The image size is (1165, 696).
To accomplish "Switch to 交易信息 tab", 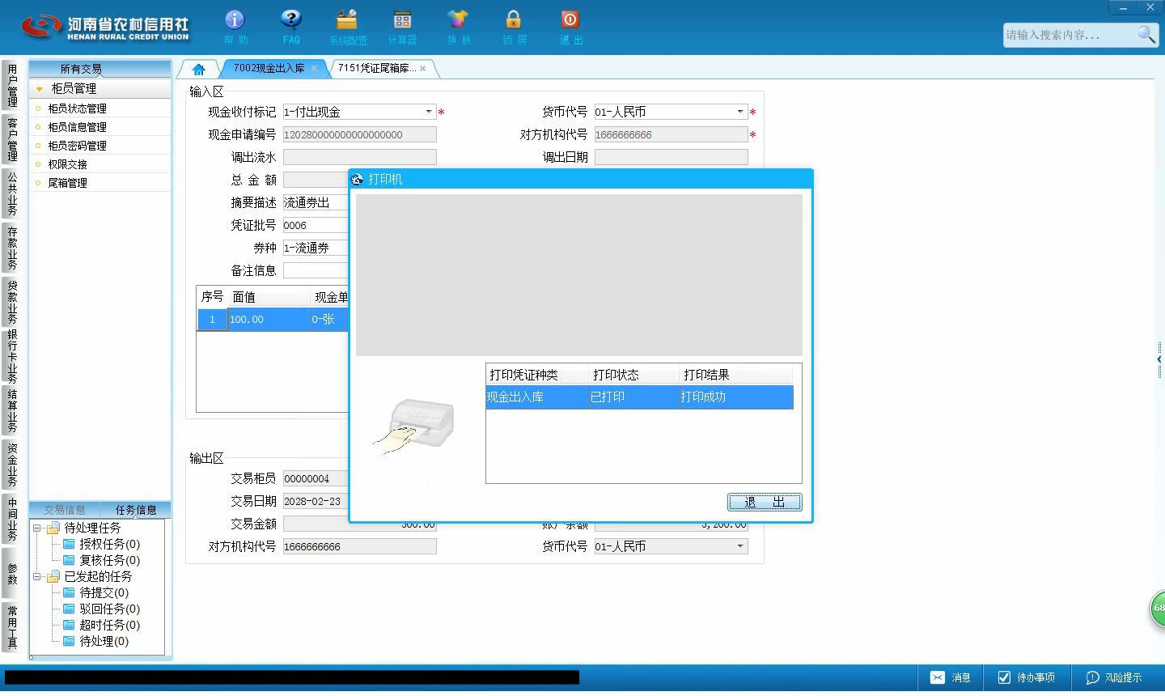I will (x=65, y=510).
